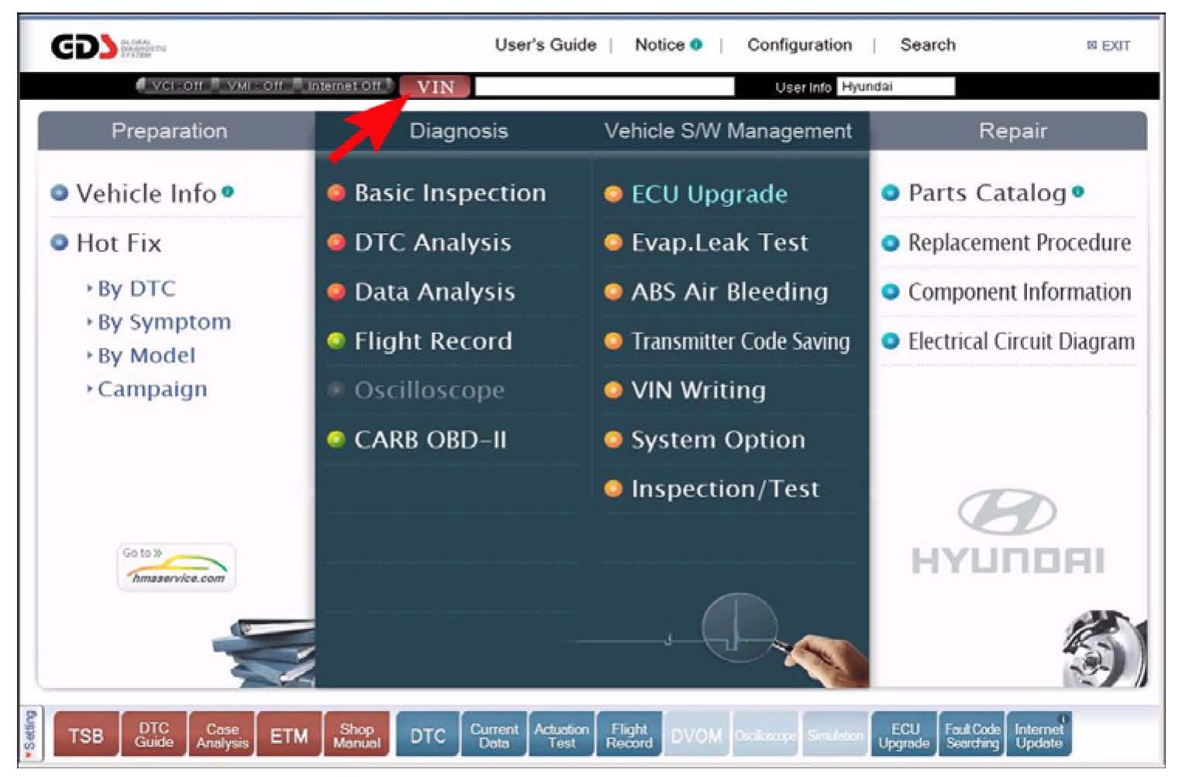Go to hmaservice.com logo link
This screenshot has height=777, width=1182.
[177, 568]
